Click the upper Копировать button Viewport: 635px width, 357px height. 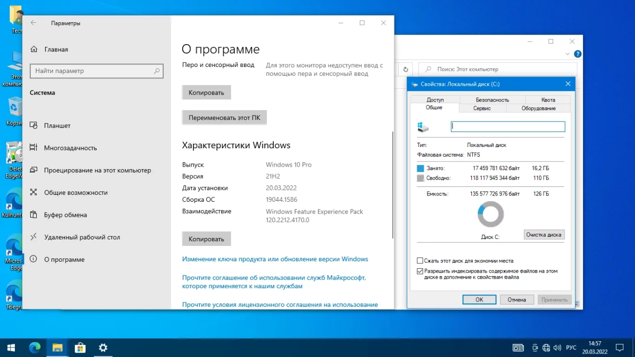pos(206,93)
